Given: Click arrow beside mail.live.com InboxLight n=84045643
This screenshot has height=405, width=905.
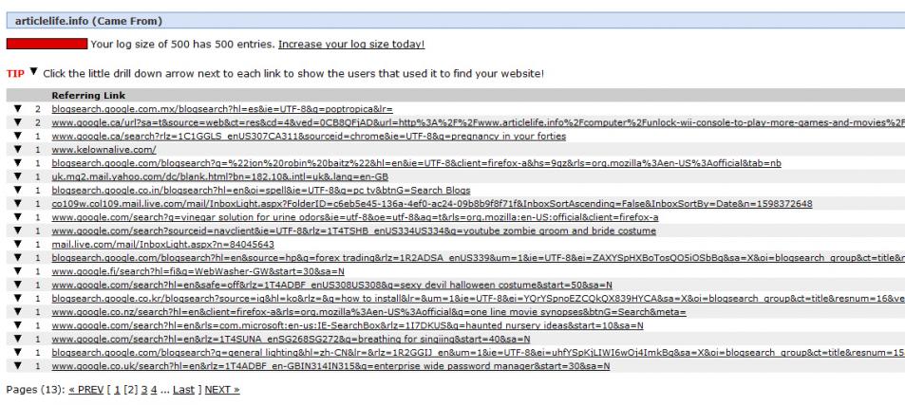Looking at the screenshot, I should click(x=17, y=244).
